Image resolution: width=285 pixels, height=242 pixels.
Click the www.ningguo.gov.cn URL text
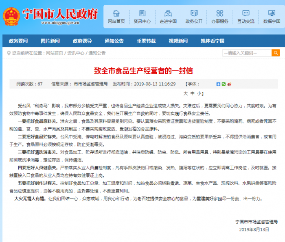(x=60, y=23)
